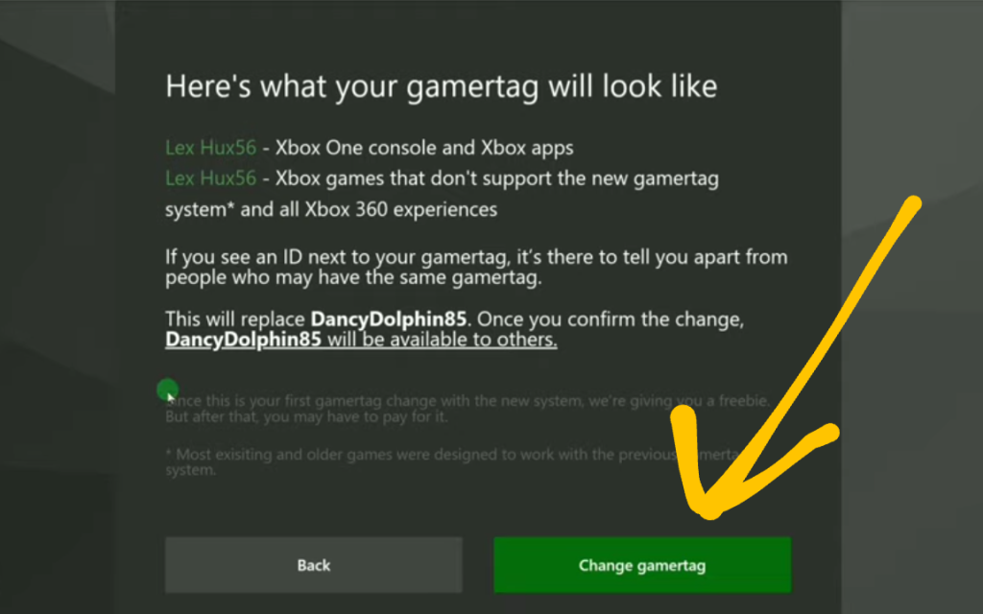Viewport: 983px width, 614px height.
Task: Click the green Change gamertag button
Action: [642, 564]
